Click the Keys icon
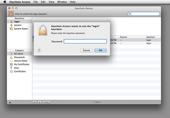170x118 pixels. pyautogui.click(x=11, y=68)
